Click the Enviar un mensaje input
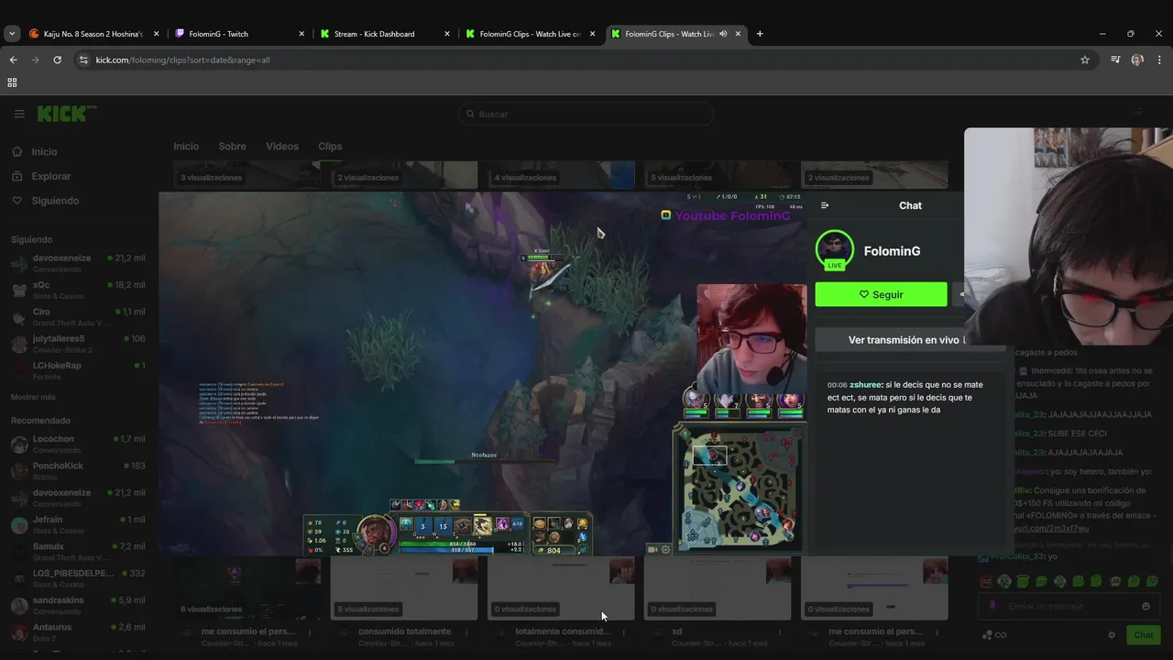 (x=1069, y=606)
